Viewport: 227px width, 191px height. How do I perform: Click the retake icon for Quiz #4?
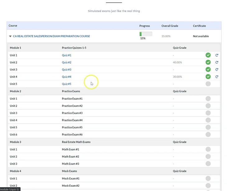pos(217,77)
